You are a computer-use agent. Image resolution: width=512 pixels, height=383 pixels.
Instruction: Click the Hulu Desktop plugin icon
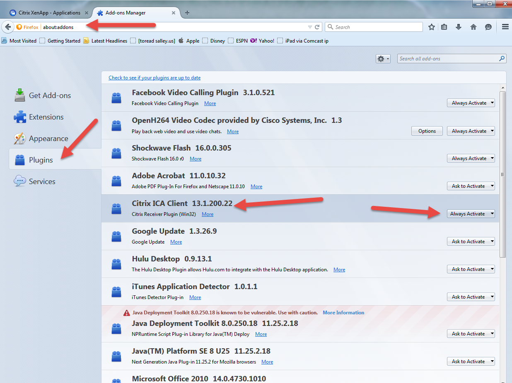116,264
